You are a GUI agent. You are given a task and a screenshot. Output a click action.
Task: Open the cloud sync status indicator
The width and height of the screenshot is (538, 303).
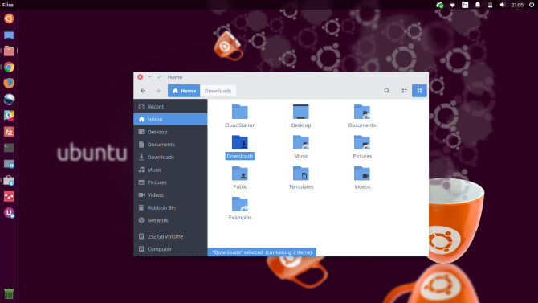click(x=439, y=5)
